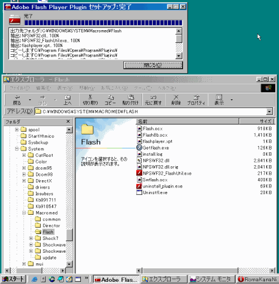This screenshot has height=284, width=279.
Task: Click Close (閉じる) in Flash Player setup
Action: pos(153,65)
